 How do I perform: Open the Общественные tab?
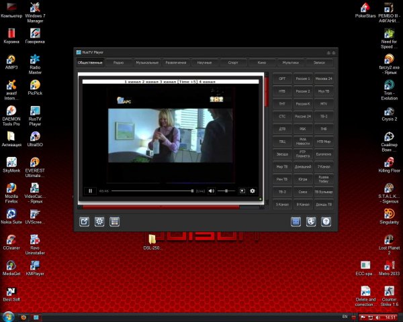(x=90, y=62)
